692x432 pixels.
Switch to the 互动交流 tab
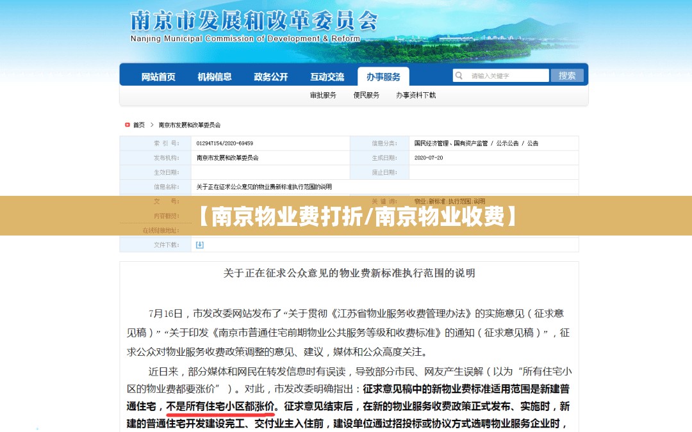327,77
